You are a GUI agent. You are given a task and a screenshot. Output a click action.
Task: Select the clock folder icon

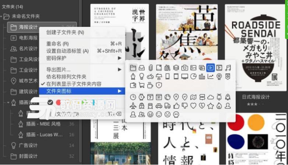[x=133, y=97]
